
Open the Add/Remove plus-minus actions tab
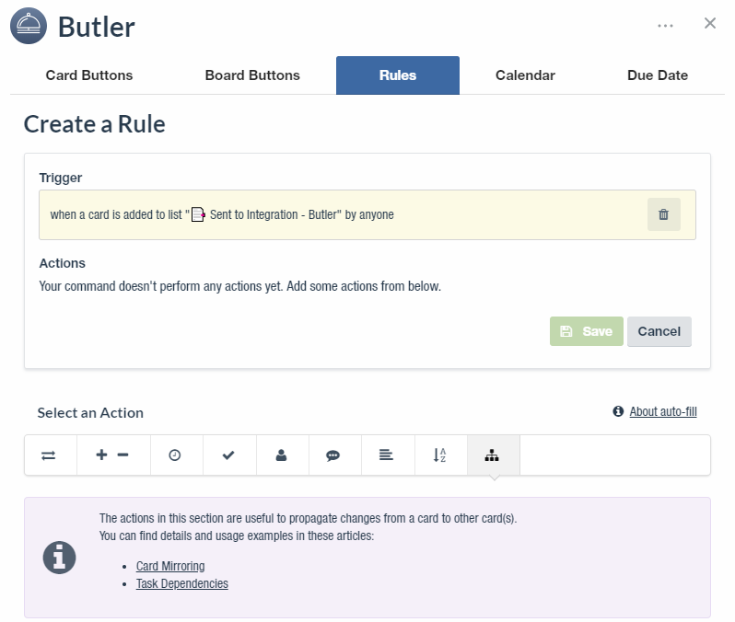pyautogui.click(x=113, y=455)
